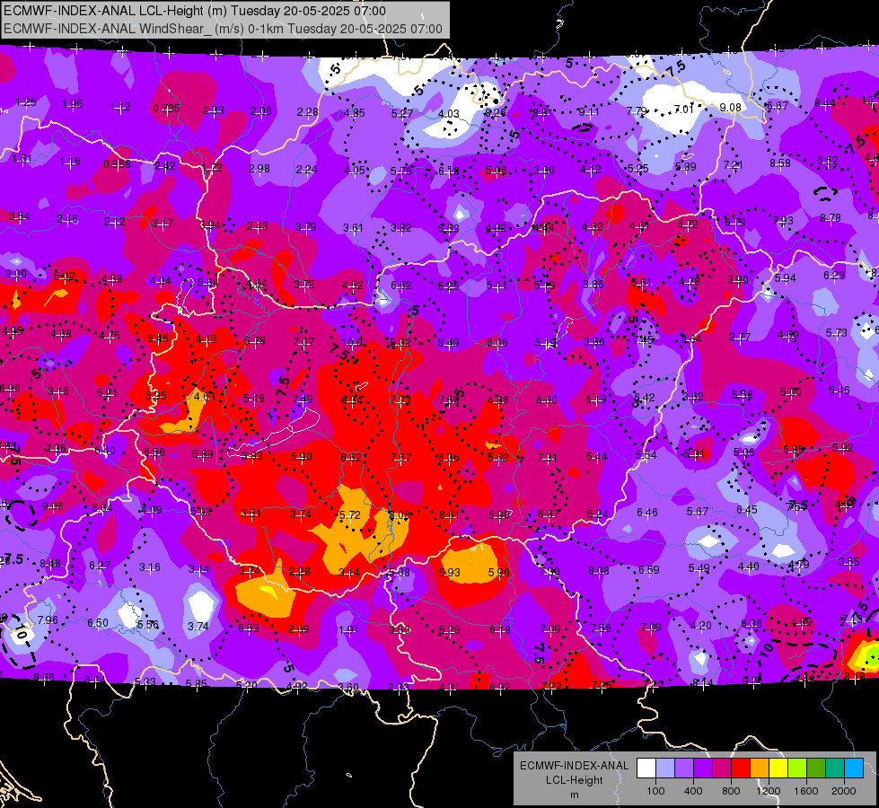
Task: Click the wind shear value 4.85
Action: (x=355, y=113)
